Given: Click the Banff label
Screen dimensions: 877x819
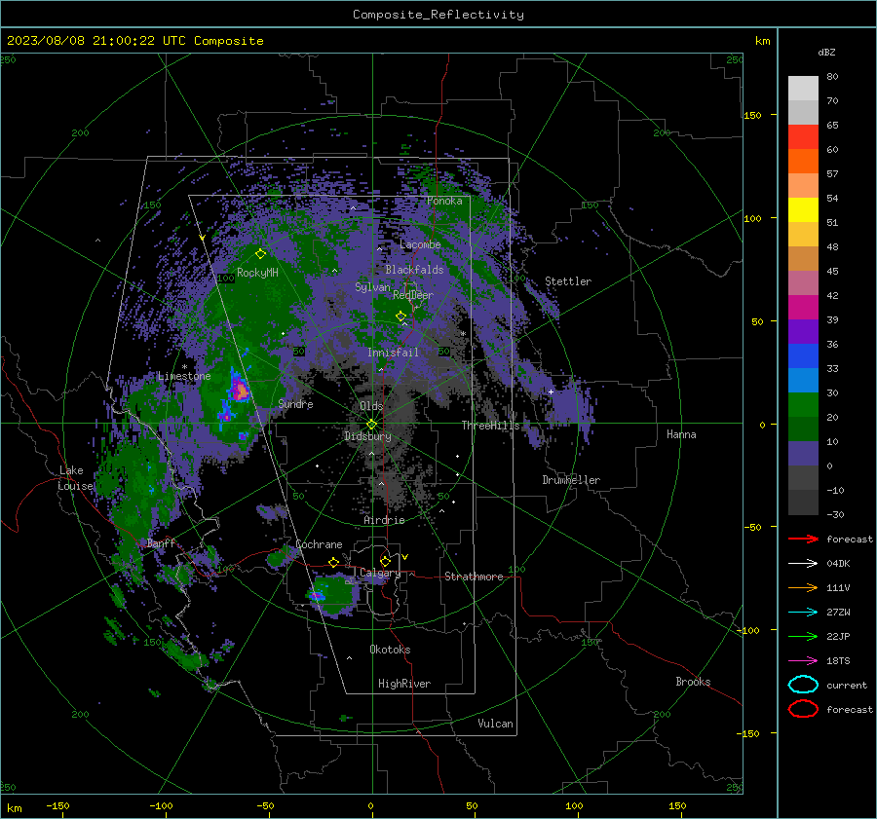Looking at the screenshot, I should pos(161,543).
